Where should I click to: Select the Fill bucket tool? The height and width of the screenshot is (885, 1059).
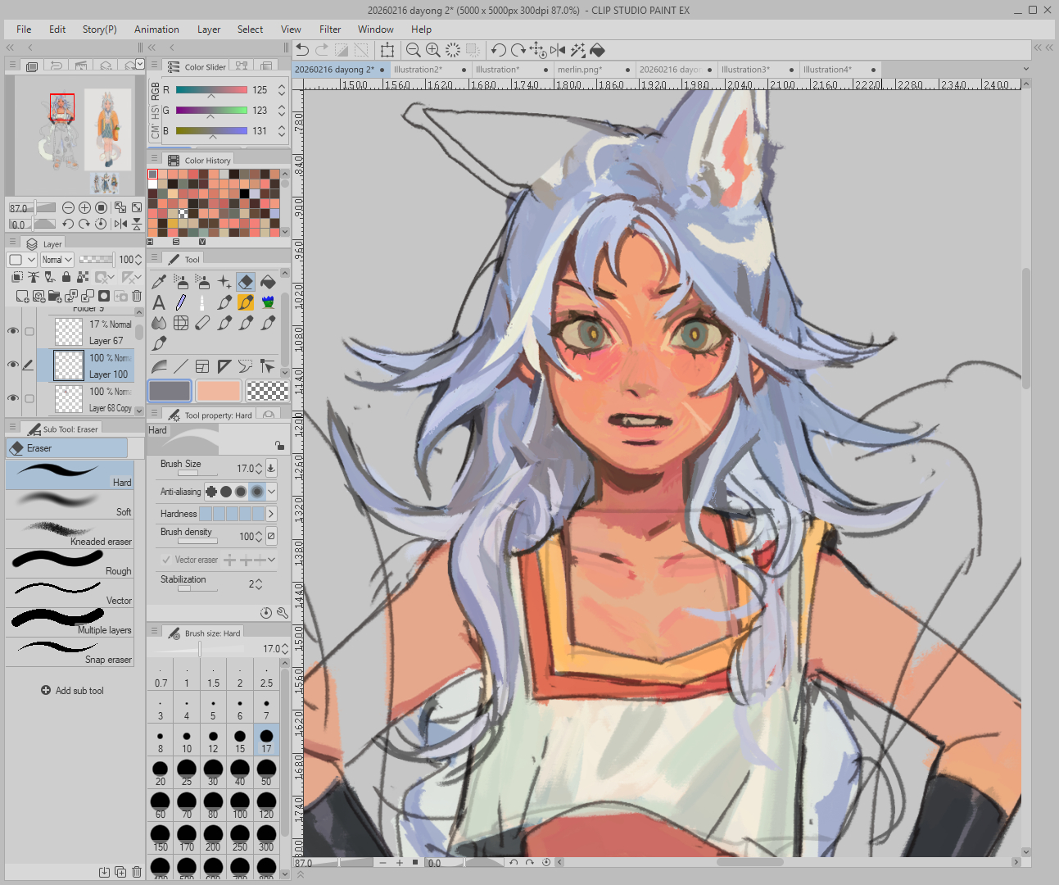(268, 282)
